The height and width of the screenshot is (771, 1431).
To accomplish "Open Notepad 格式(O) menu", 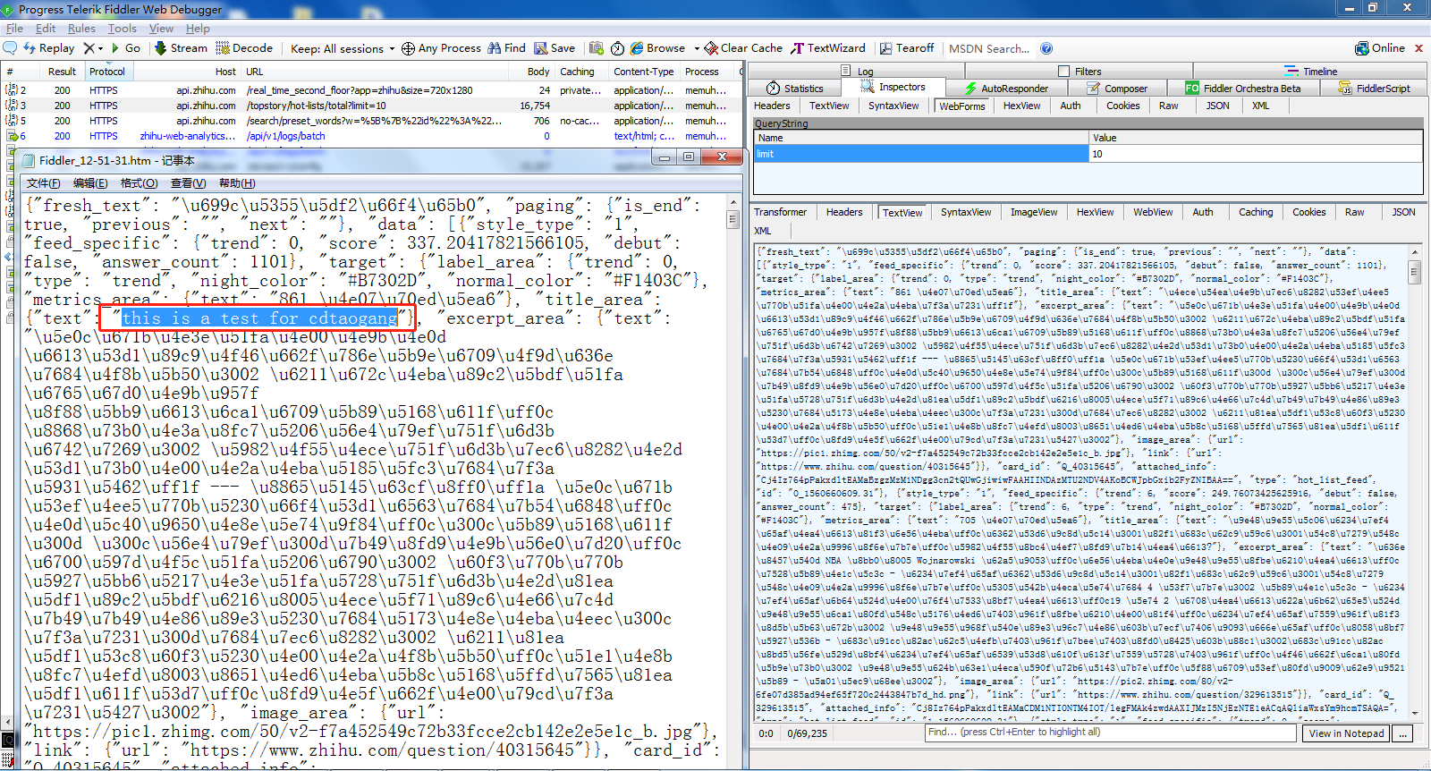I will click(x=140, y=183).
